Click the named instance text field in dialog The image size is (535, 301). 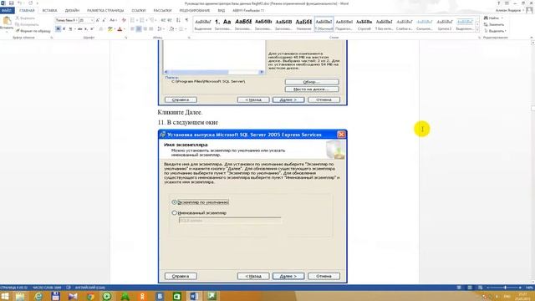point(230,221)
